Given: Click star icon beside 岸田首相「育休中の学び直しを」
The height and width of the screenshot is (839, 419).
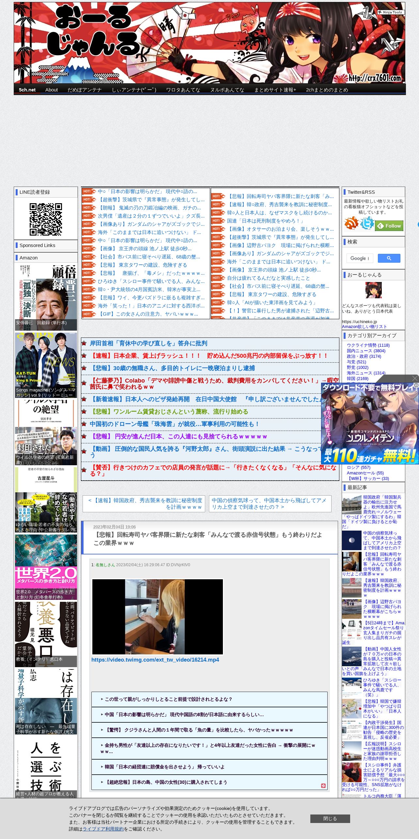Looking at the screenshot, I should pyautogui.click(x=84, y=343).
